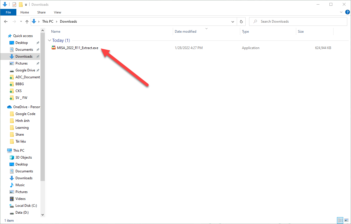Sort files by Date modified column
Screen dimensions: 351x224
click(x=185, y=32)
